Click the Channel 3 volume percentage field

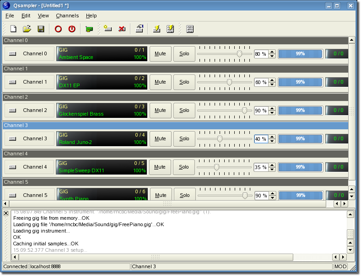click(x=261, y=139)
